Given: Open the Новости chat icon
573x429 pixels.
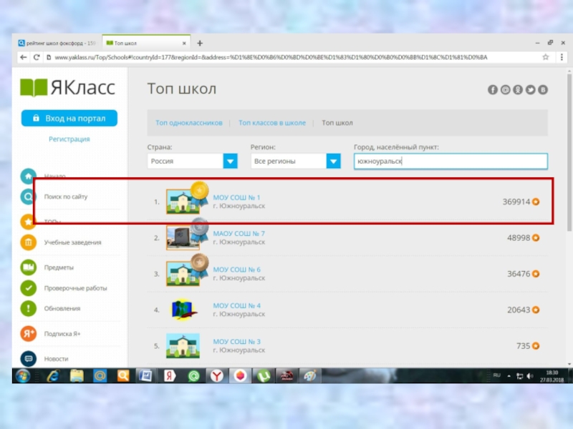Looking at the screenshot, I should (29, 358).
